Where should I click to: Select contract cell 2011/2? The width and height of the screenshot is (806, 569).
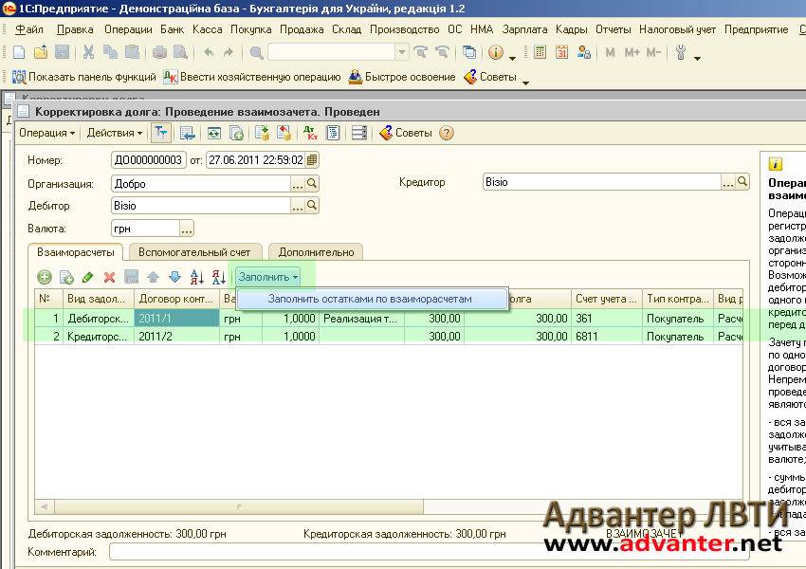[x=176, y=337]
